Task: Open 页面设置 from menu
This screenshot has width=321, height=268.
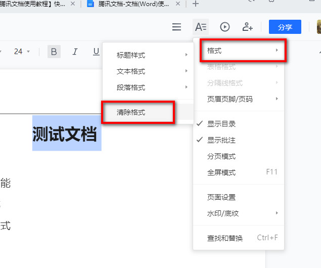Action: point(221,197)
